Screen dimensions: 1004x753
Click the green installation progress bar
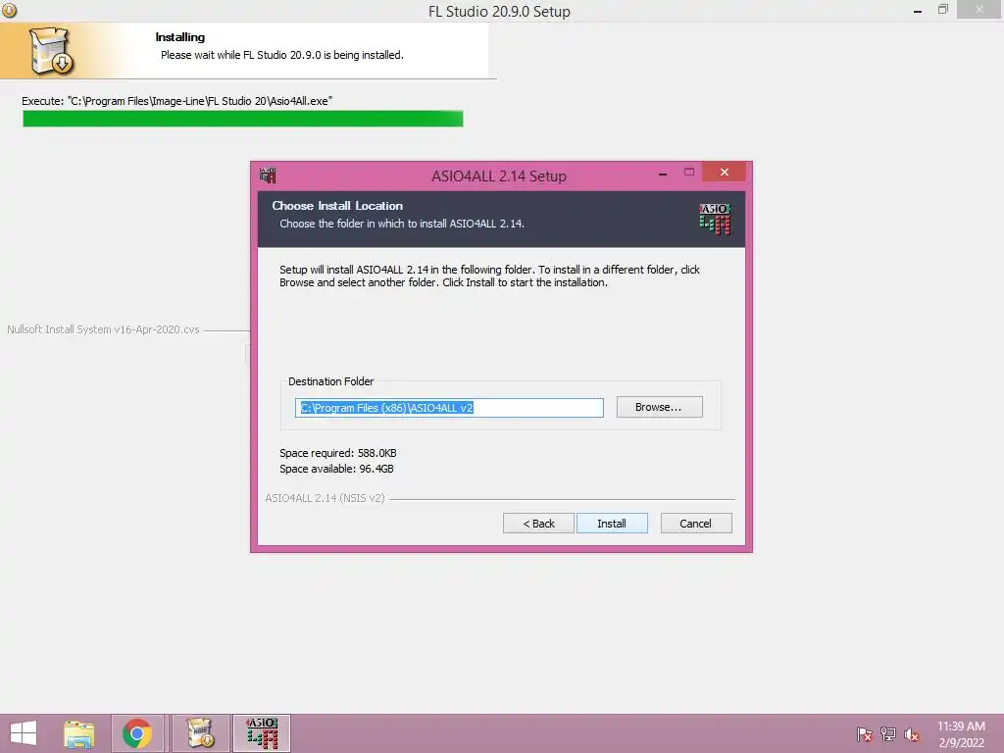click(243, 119)
